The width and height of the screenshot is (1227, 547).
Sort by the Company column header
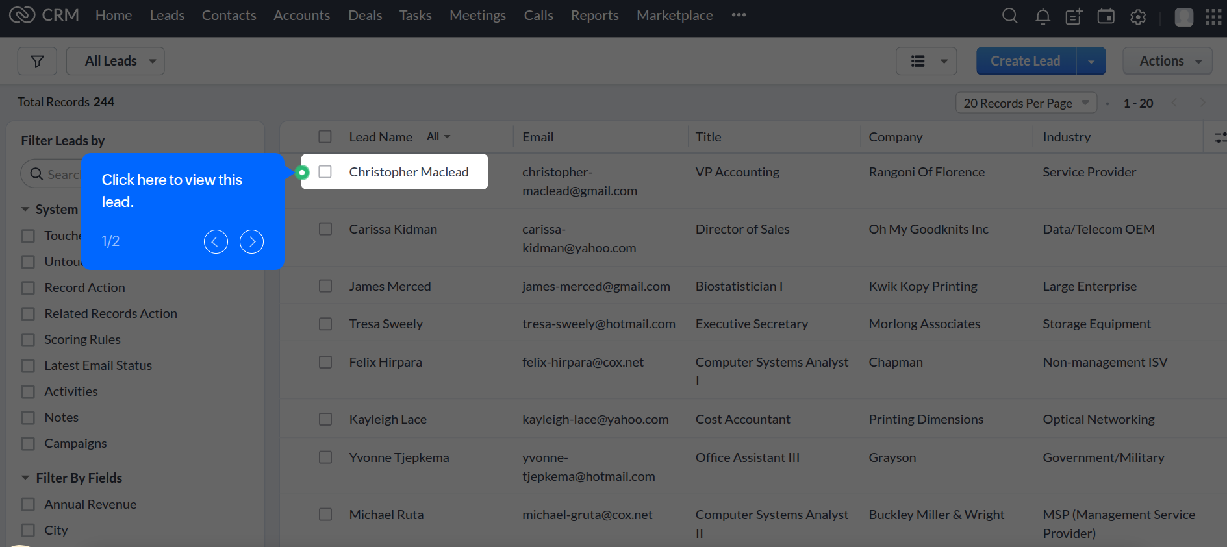click(x=895, y=137)
